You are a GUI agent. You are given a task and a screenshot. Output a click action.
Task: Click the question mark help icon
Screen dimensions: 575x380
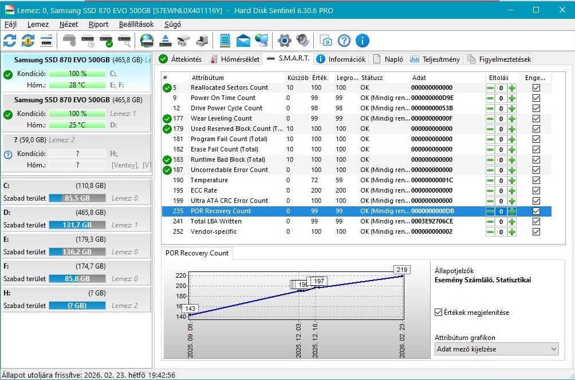coord(344,41)
